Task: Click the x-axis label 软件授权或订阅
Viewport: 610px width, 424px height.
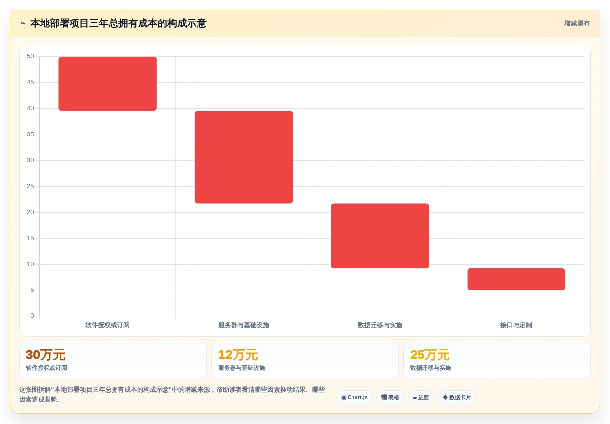Action: click(x=107, y=325)
